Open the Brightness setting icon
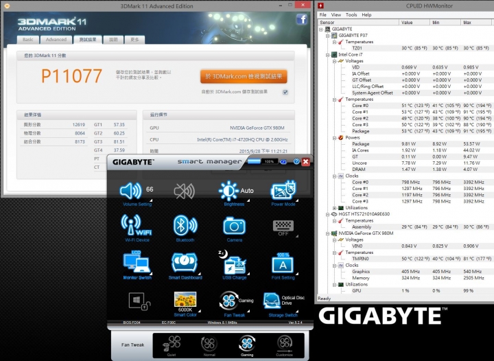 (228, 191)
